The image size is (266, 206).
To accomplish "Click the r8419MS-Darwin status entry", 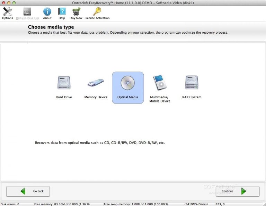I will pyautogui.click(x=196, y=204).
